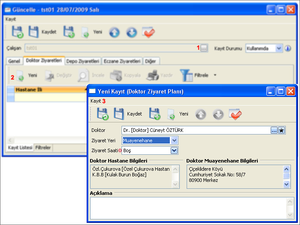
Task: Click star favorite button beside Doktor field
Action: click(281, 131)
